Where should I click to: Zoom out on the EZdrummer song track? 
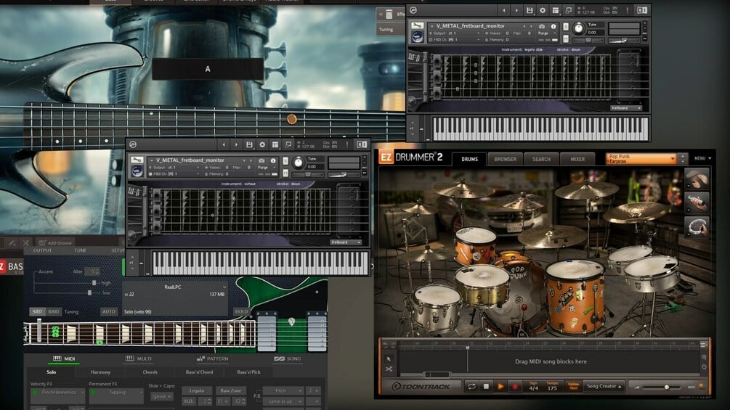tap(704, 366)
